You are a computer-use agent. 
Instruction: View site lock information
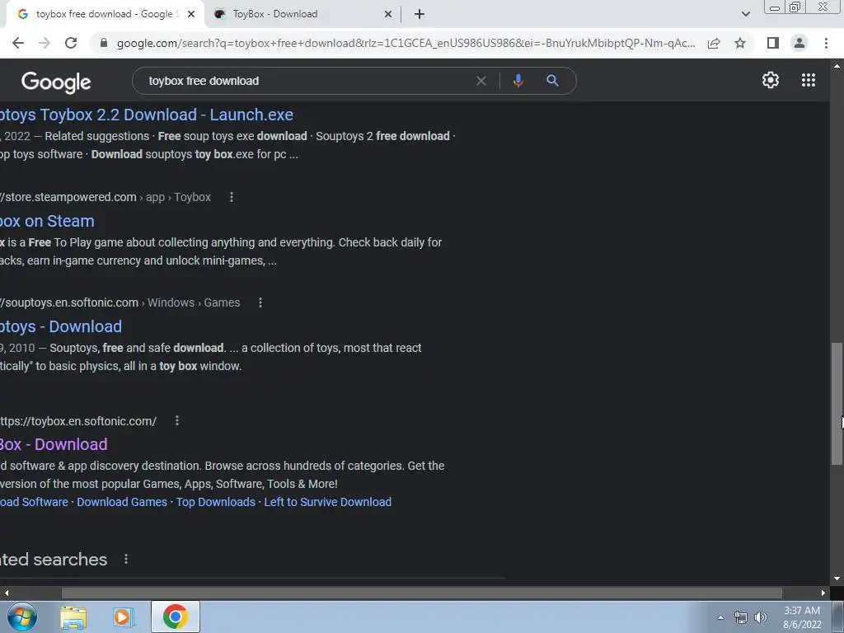104,43
